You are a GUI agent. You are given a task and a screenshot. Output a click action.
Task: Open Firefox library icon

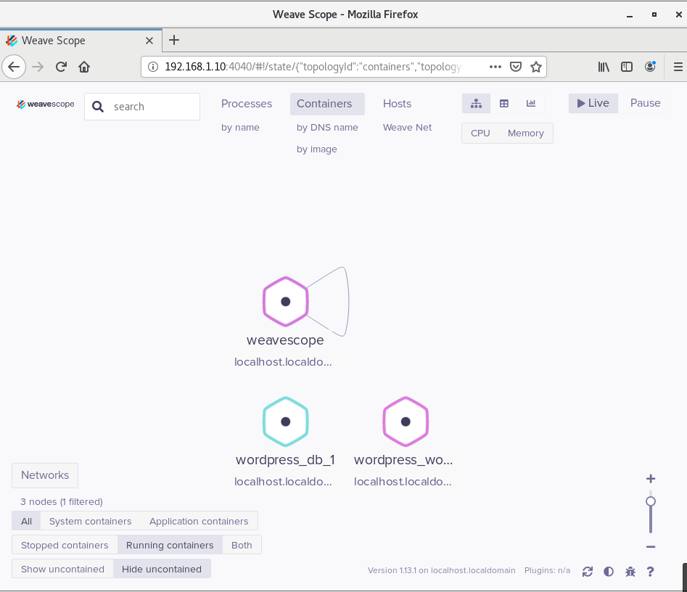point(604,67)
